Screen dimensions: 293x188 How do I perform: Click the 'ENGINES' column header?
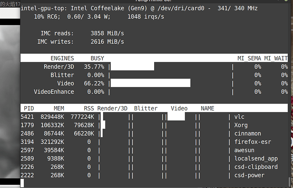click(62, 59)
